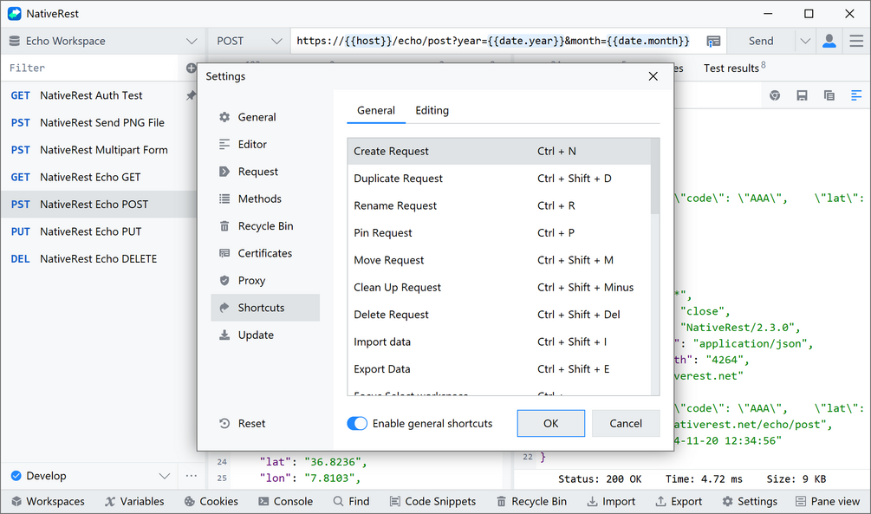871x514 pixels.
Task: Open Cookies in the bottom bar
Action: tap(211, 501)
